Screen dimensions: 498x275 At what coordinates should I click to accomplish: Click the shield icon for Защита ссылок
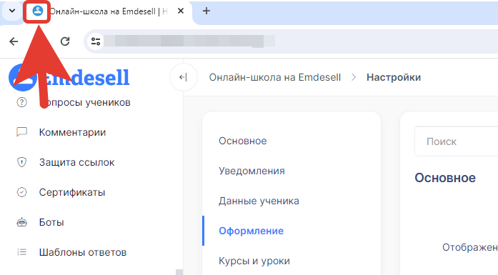[x=21, y=162]
